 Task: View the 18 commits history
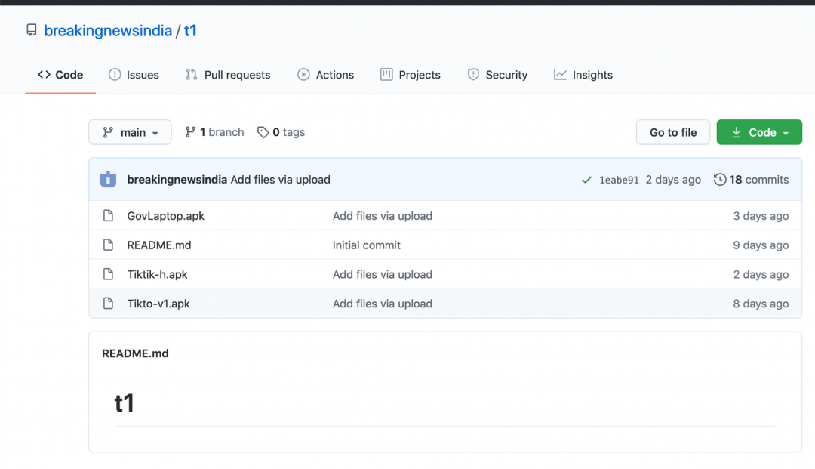(758, 180)
